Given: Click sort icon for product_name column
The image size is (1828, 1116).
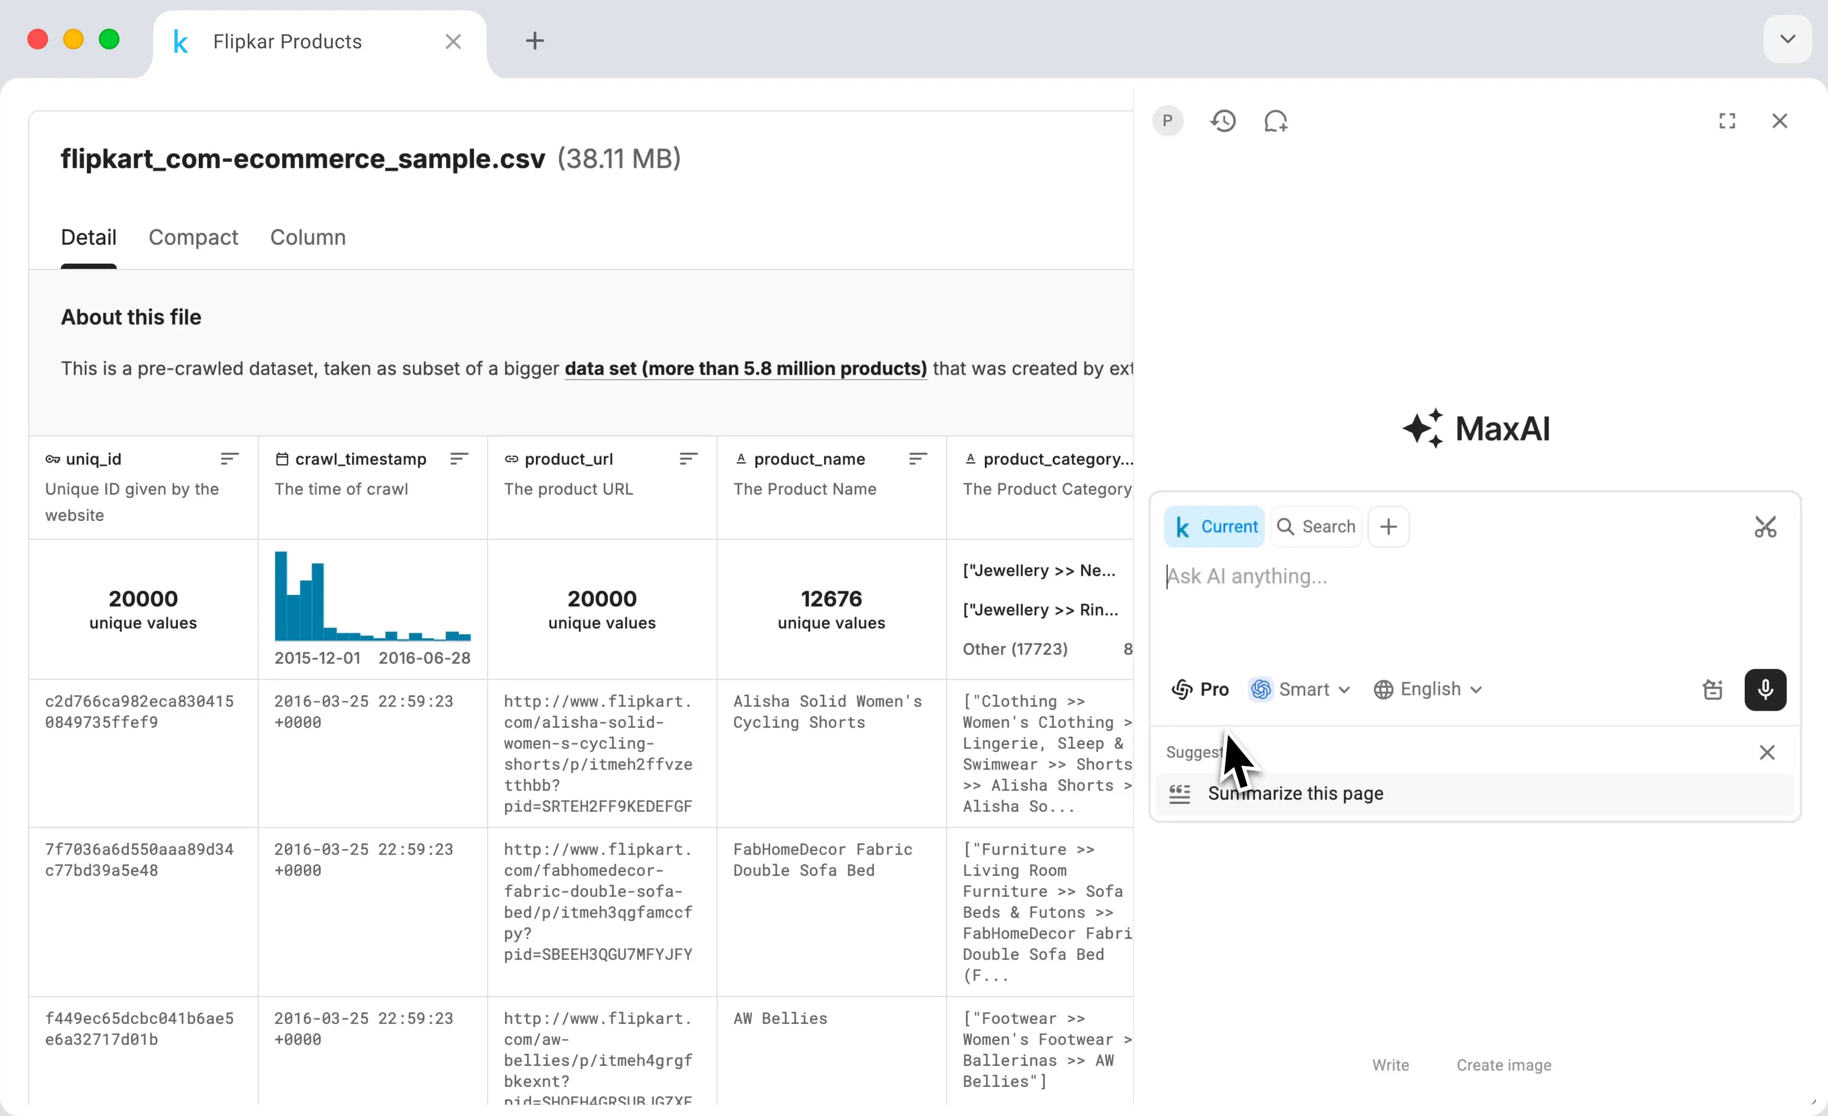Looking at the screenshot, I should pyautogui.click(x=918, y=459).
